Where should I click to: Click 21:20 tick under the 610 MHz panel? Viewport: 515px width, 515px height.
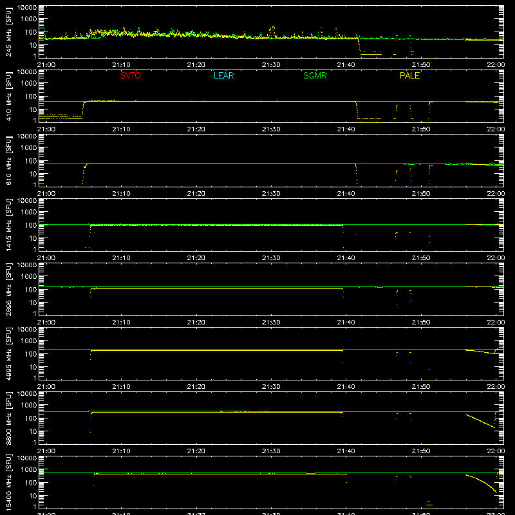196,194
